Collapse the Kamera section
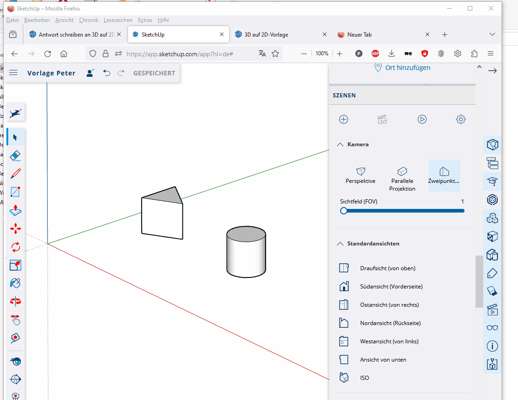The width and height of the screenshot is (518, 400). 340,144
